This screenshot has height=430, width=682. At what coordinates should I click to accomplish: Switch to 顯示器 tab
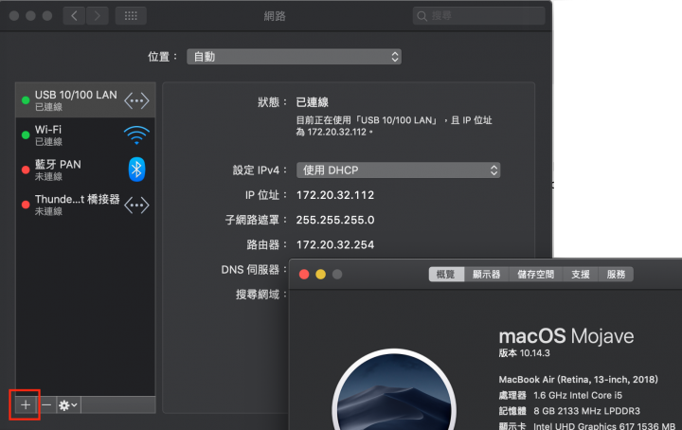point(486,275)
